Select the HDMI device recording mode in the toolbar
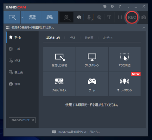This screenshot has height=140, width=152. [32, 17]
